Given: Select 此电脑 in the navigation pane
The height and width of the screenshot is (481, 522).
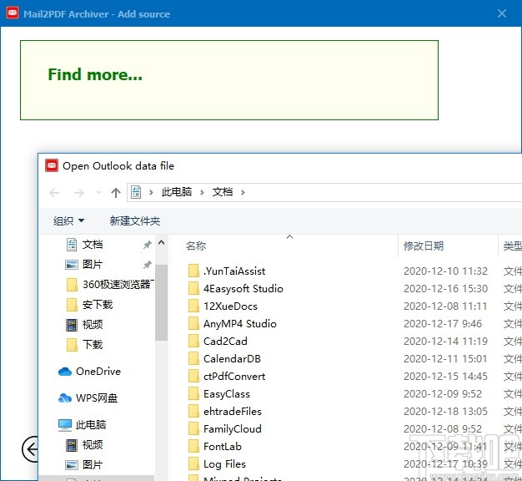Looking at the screenshot, I should tap(91, 424).
